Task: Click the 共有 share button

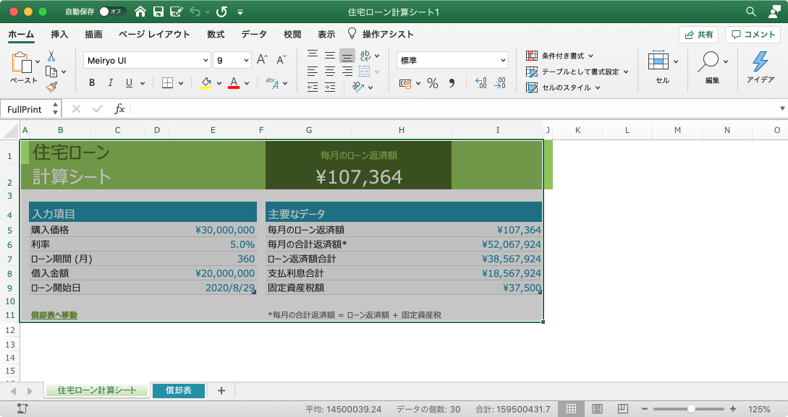Action: (698, 35)
